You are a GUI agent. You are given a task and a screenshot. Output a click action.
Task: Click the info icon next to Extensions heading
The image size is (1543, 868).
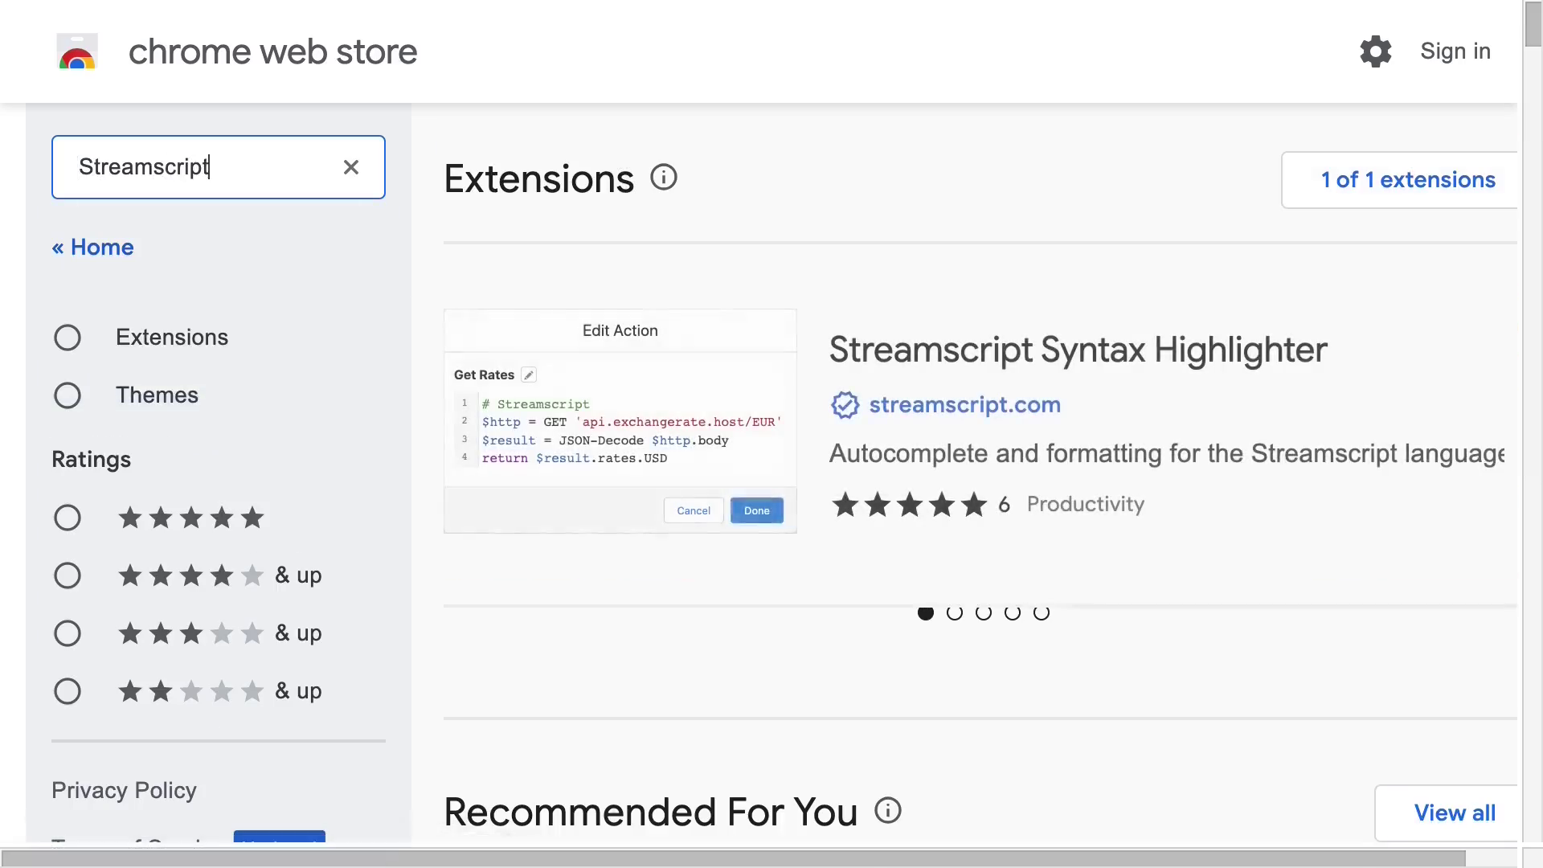(x=664, y=177)
